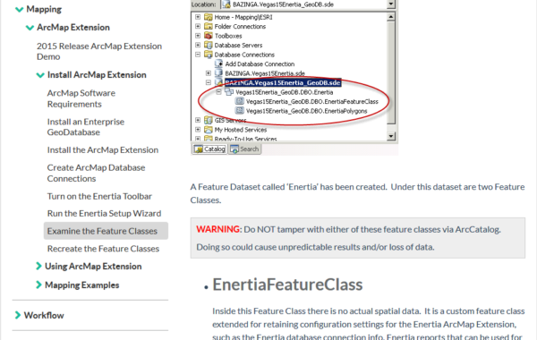Expand the Folder Connections plus box

[198, 26]
